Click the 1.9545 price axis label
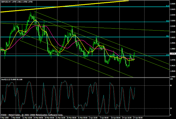Screen dimensions: 176x119 (173, 71)
